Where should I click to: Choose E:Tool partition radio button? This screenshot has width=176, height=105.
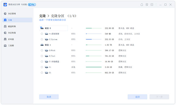click(x=42, y=56)
